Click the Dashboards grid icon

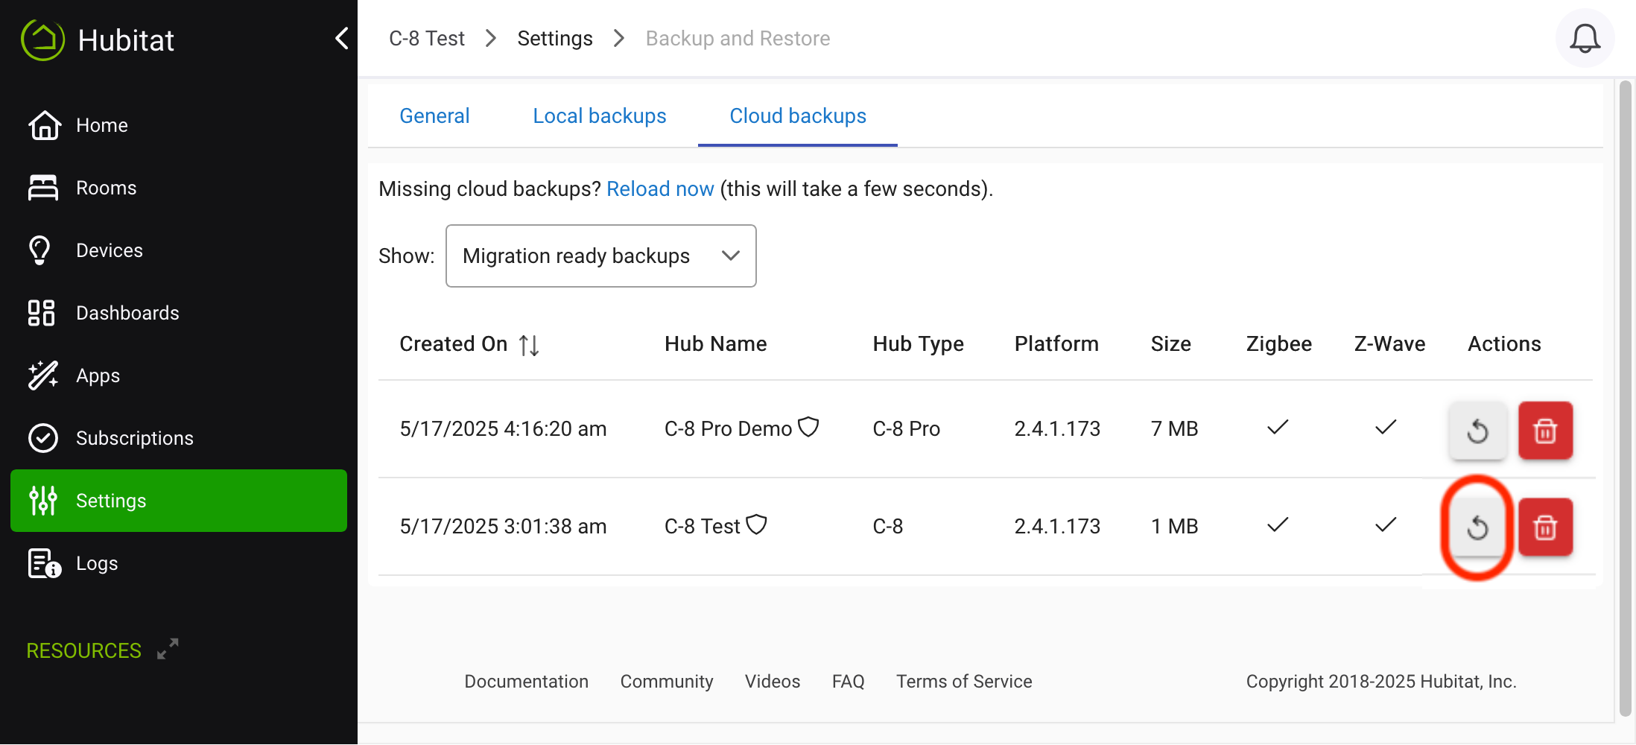tap(42, 313)
